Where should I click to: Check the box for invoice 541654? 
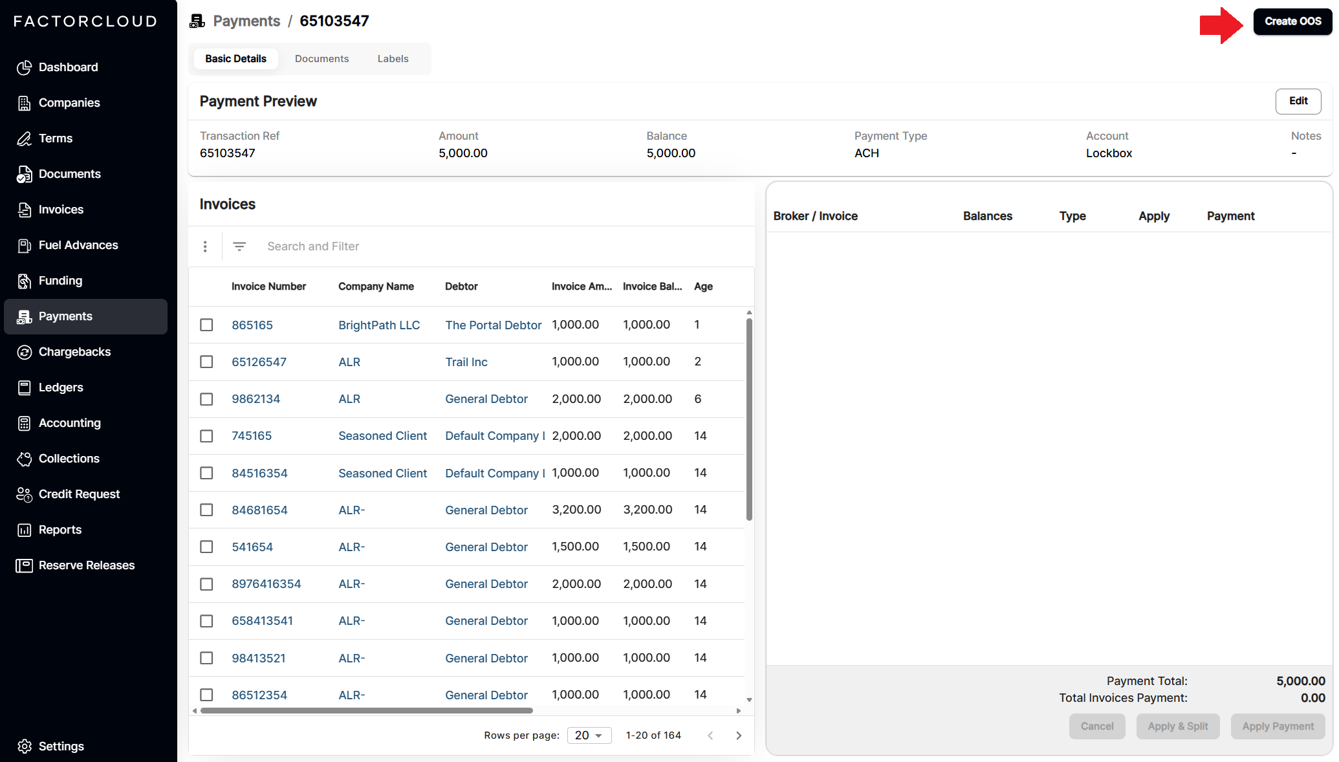pos(206,547)
